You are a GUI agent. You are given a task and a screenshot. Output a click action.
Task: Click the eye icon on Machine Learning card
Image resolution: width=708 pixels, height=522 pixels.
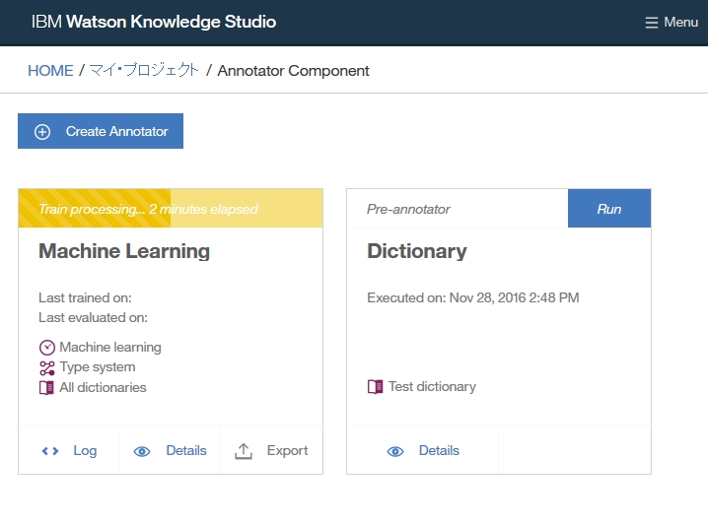[x=142, y=451]
